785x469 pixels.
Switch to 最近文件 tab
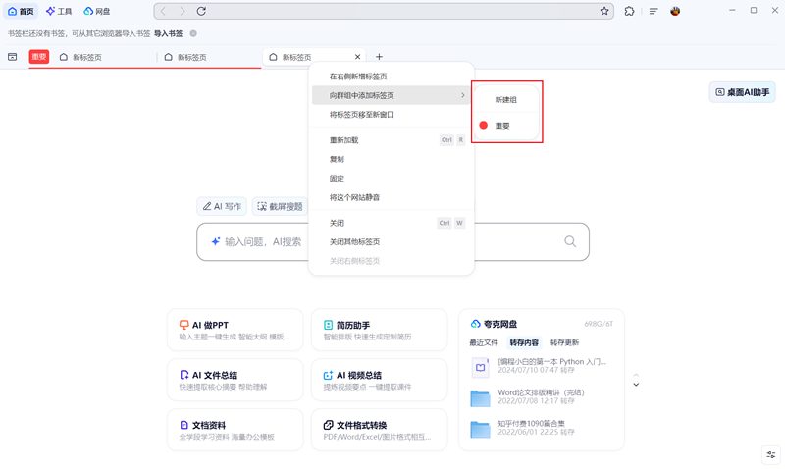coord(484,342)
